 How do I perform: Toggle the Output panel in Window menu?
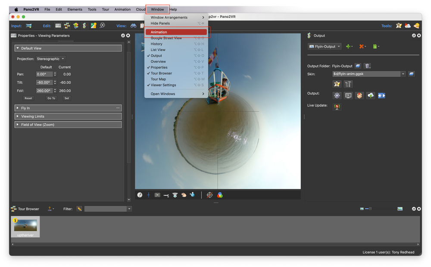[x=176, y=56]
